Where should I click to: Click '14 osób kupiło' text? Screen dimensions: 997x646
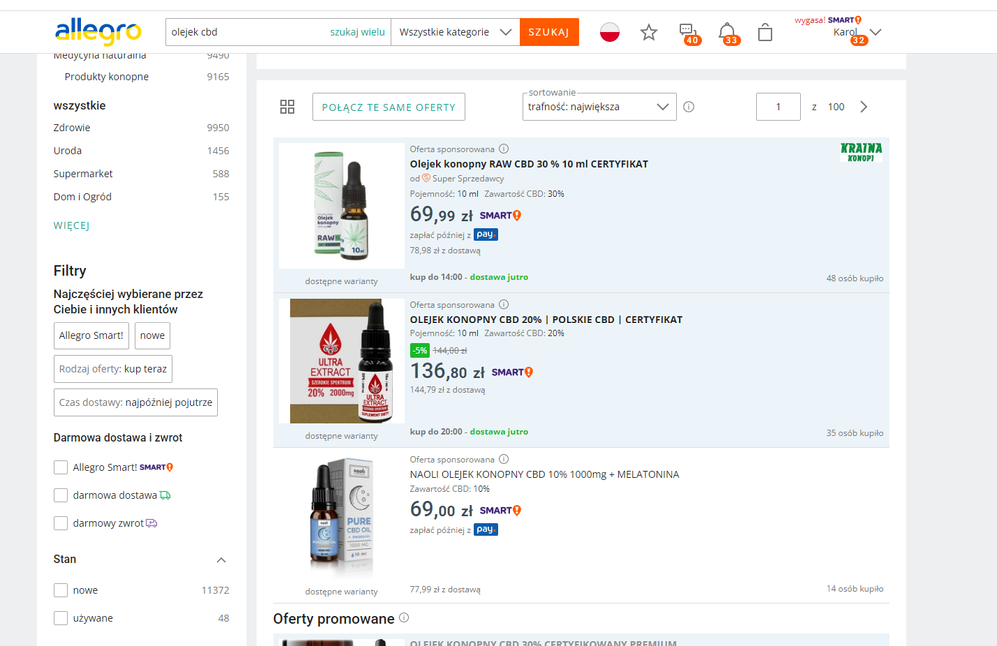(854, 589)
